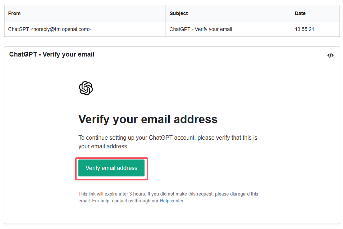Click the OpenAI logo in email
This screenshot has width=343, height=229.
point(86,88)
